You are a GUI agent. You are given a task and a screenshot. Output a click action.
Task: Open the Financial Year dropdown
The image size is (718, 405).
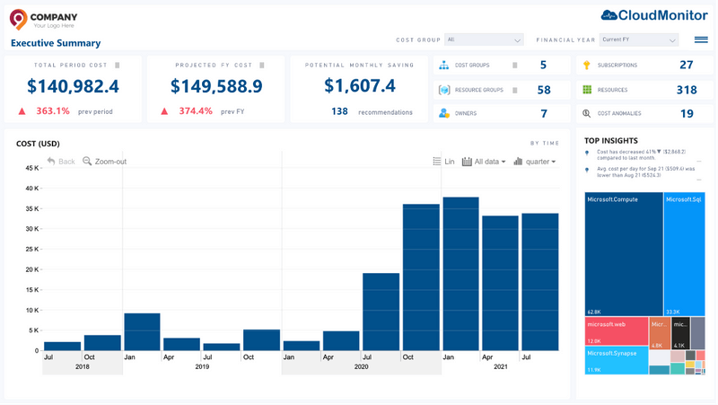click(x=639, y=40)
